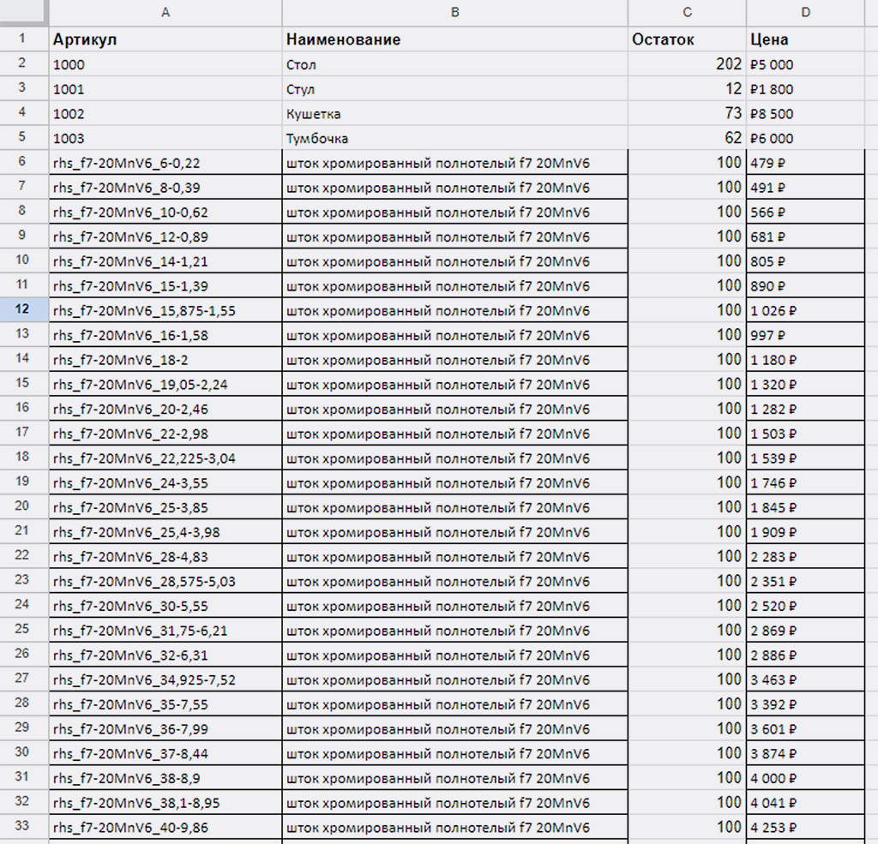
Task: Select cell rhs_f7-20MnV6_25-3,85
Action: pyautogui.click(x=165, y=507)
